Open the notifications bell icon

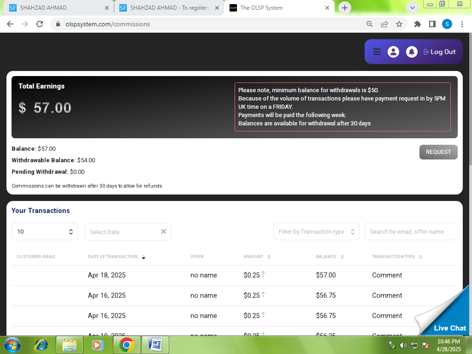tap(412, 52)
